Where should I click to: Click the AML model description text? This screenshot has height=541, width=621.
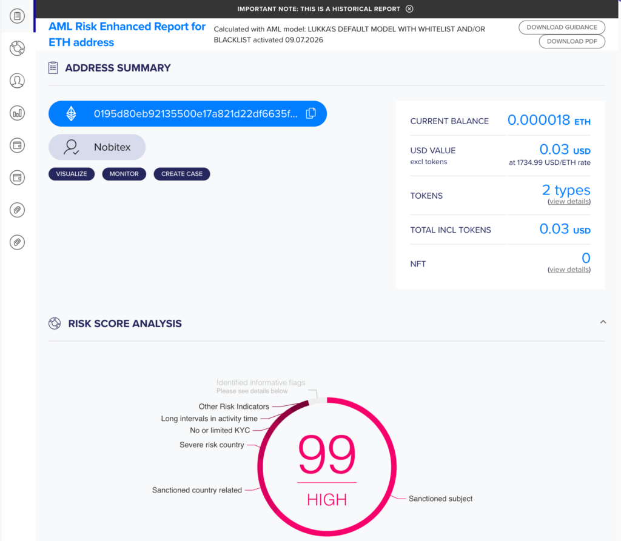349,35
